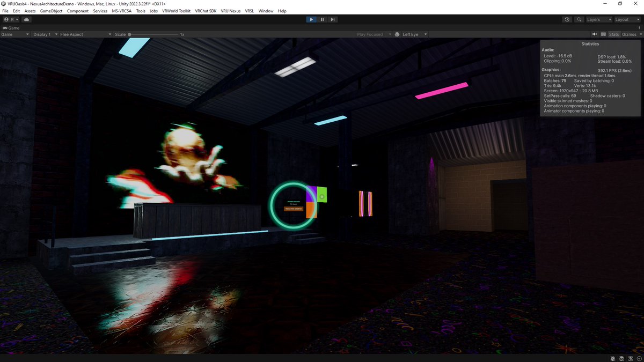This screenshot has width=644, height=362.
Task: Click the Batches: 75 stat
Action: 555,80
